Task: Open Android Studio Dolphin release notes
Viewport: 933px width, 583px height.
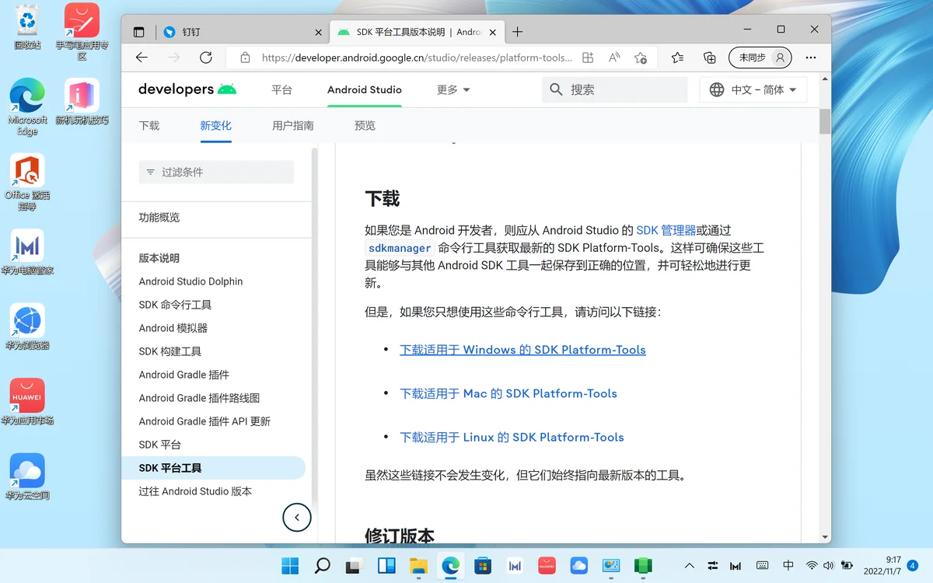Action: (191, 281)
